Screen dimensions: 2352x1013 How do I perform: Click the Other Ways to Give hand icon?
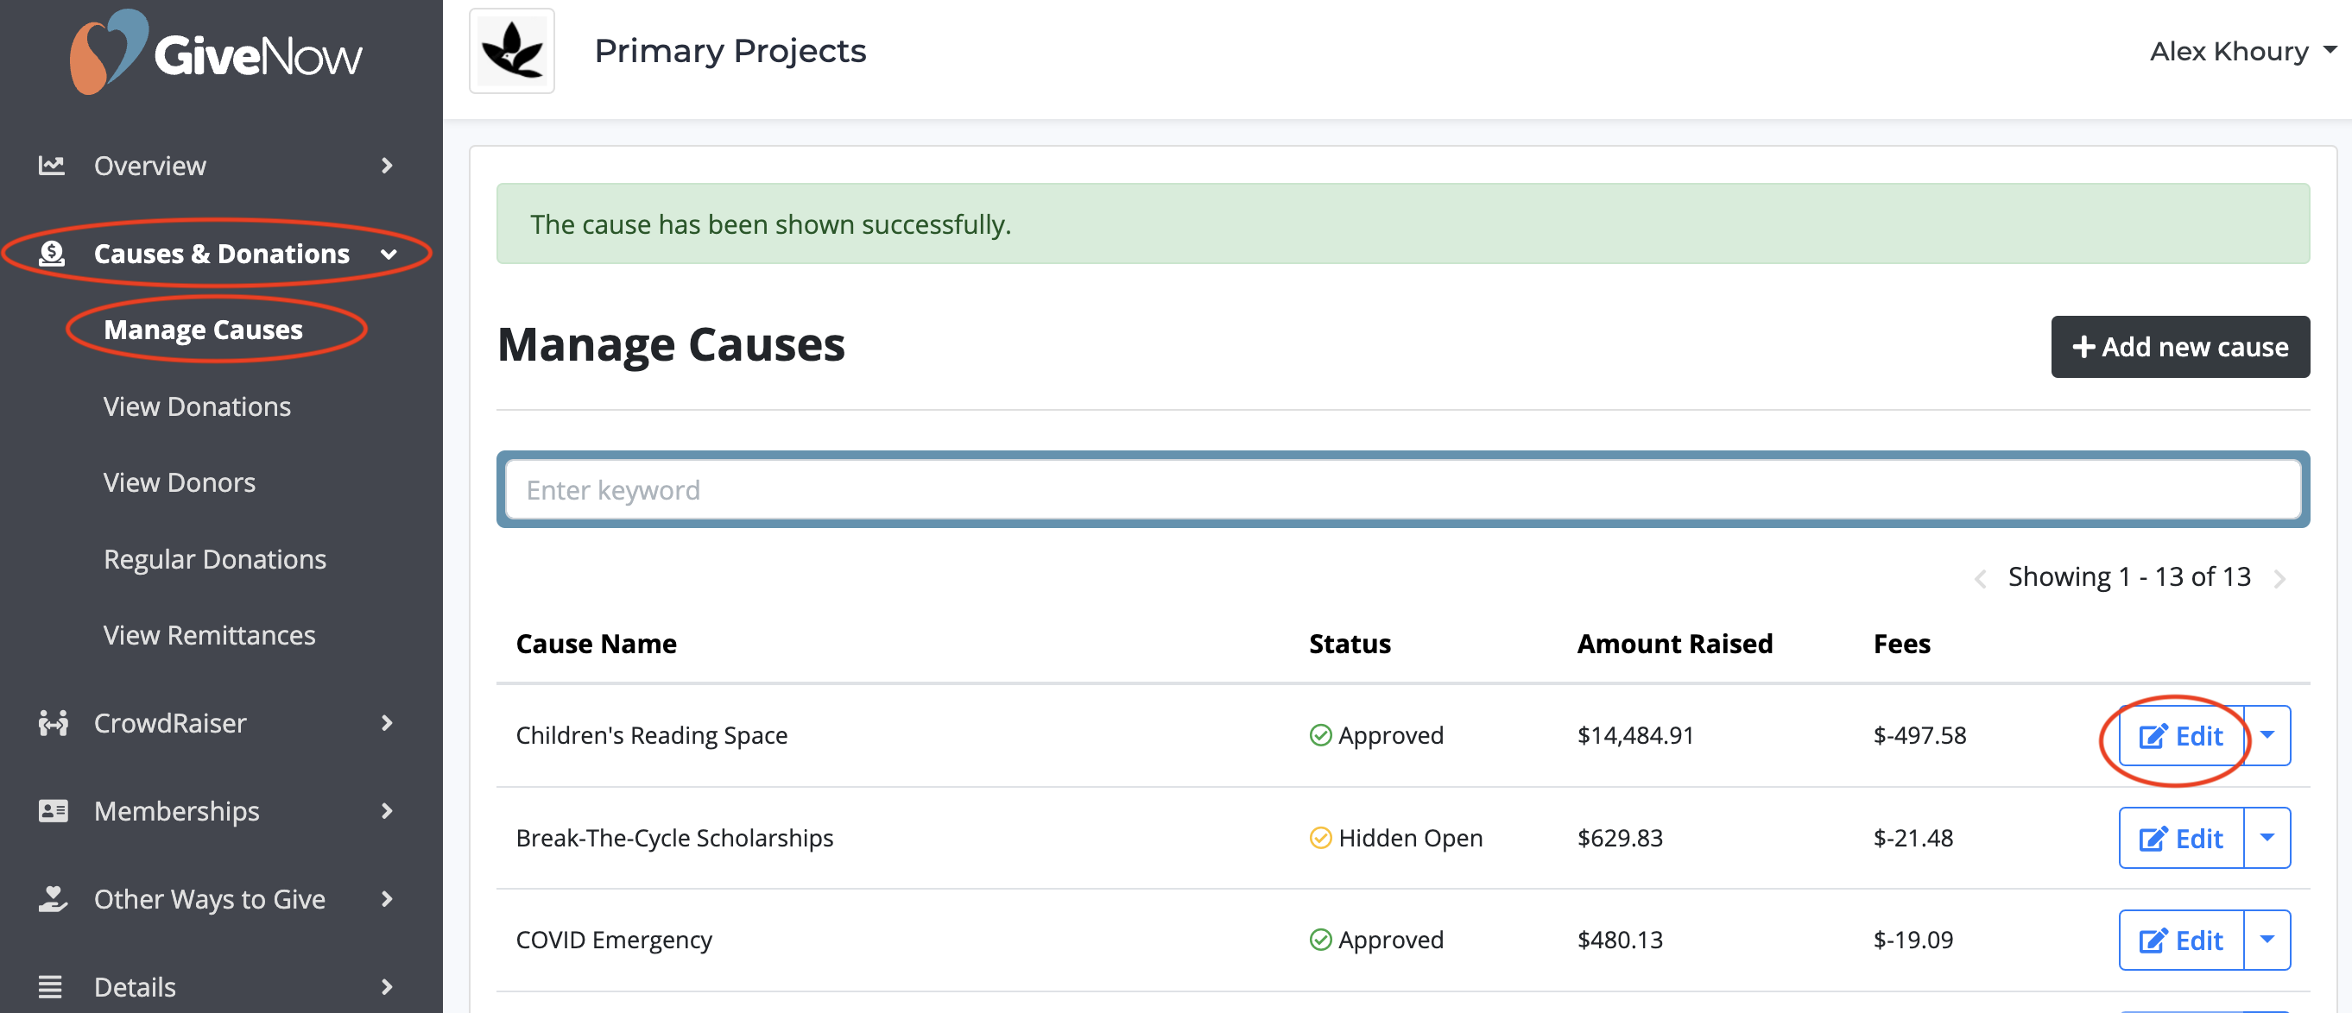pos(53,899)
